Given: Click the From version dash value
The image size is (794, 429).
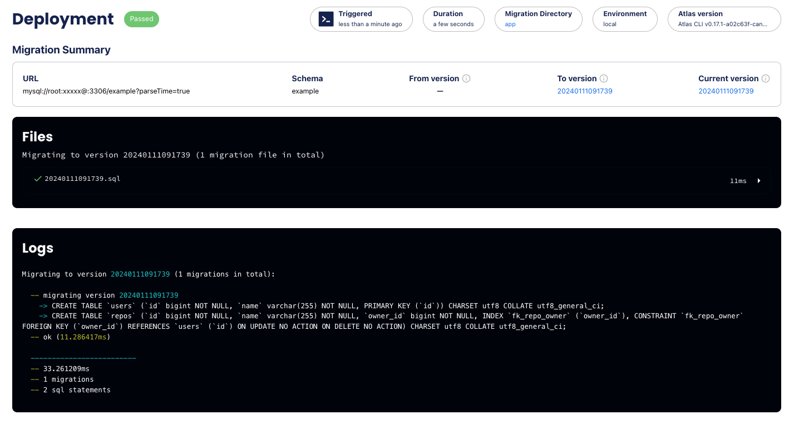Looking at the screenshot, I should click(440, 91).
